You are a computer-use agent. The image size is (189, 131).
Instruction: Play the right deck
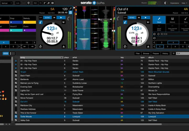[146, 18]
